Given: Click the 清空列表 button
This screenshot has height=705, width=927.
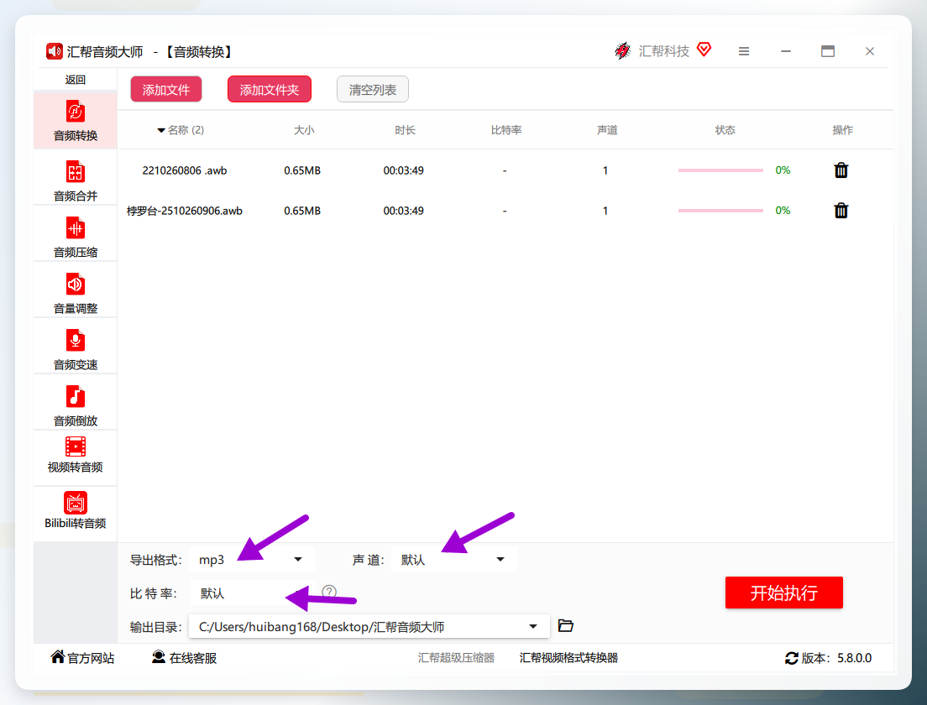Looking at the screenshot, I should (373, 90).
